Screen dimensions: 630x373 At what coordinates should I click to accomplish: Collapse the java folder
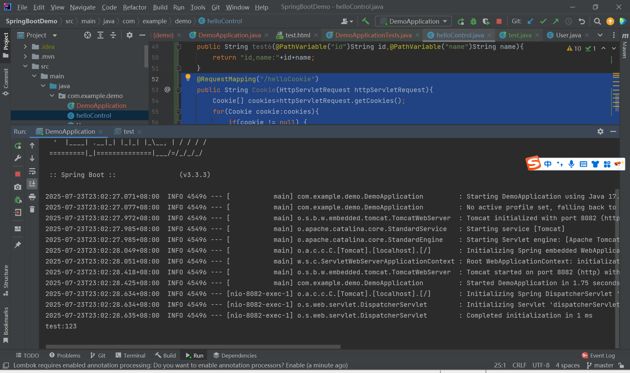click(x=43, y=86)
